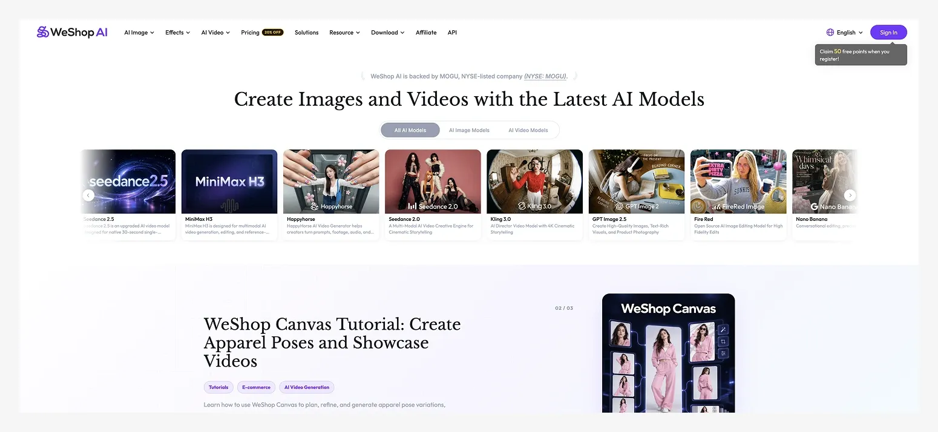This screenshot has width=938, height=432.
Task: Click the 20% OFF badge
Action: tap(272, 33)
